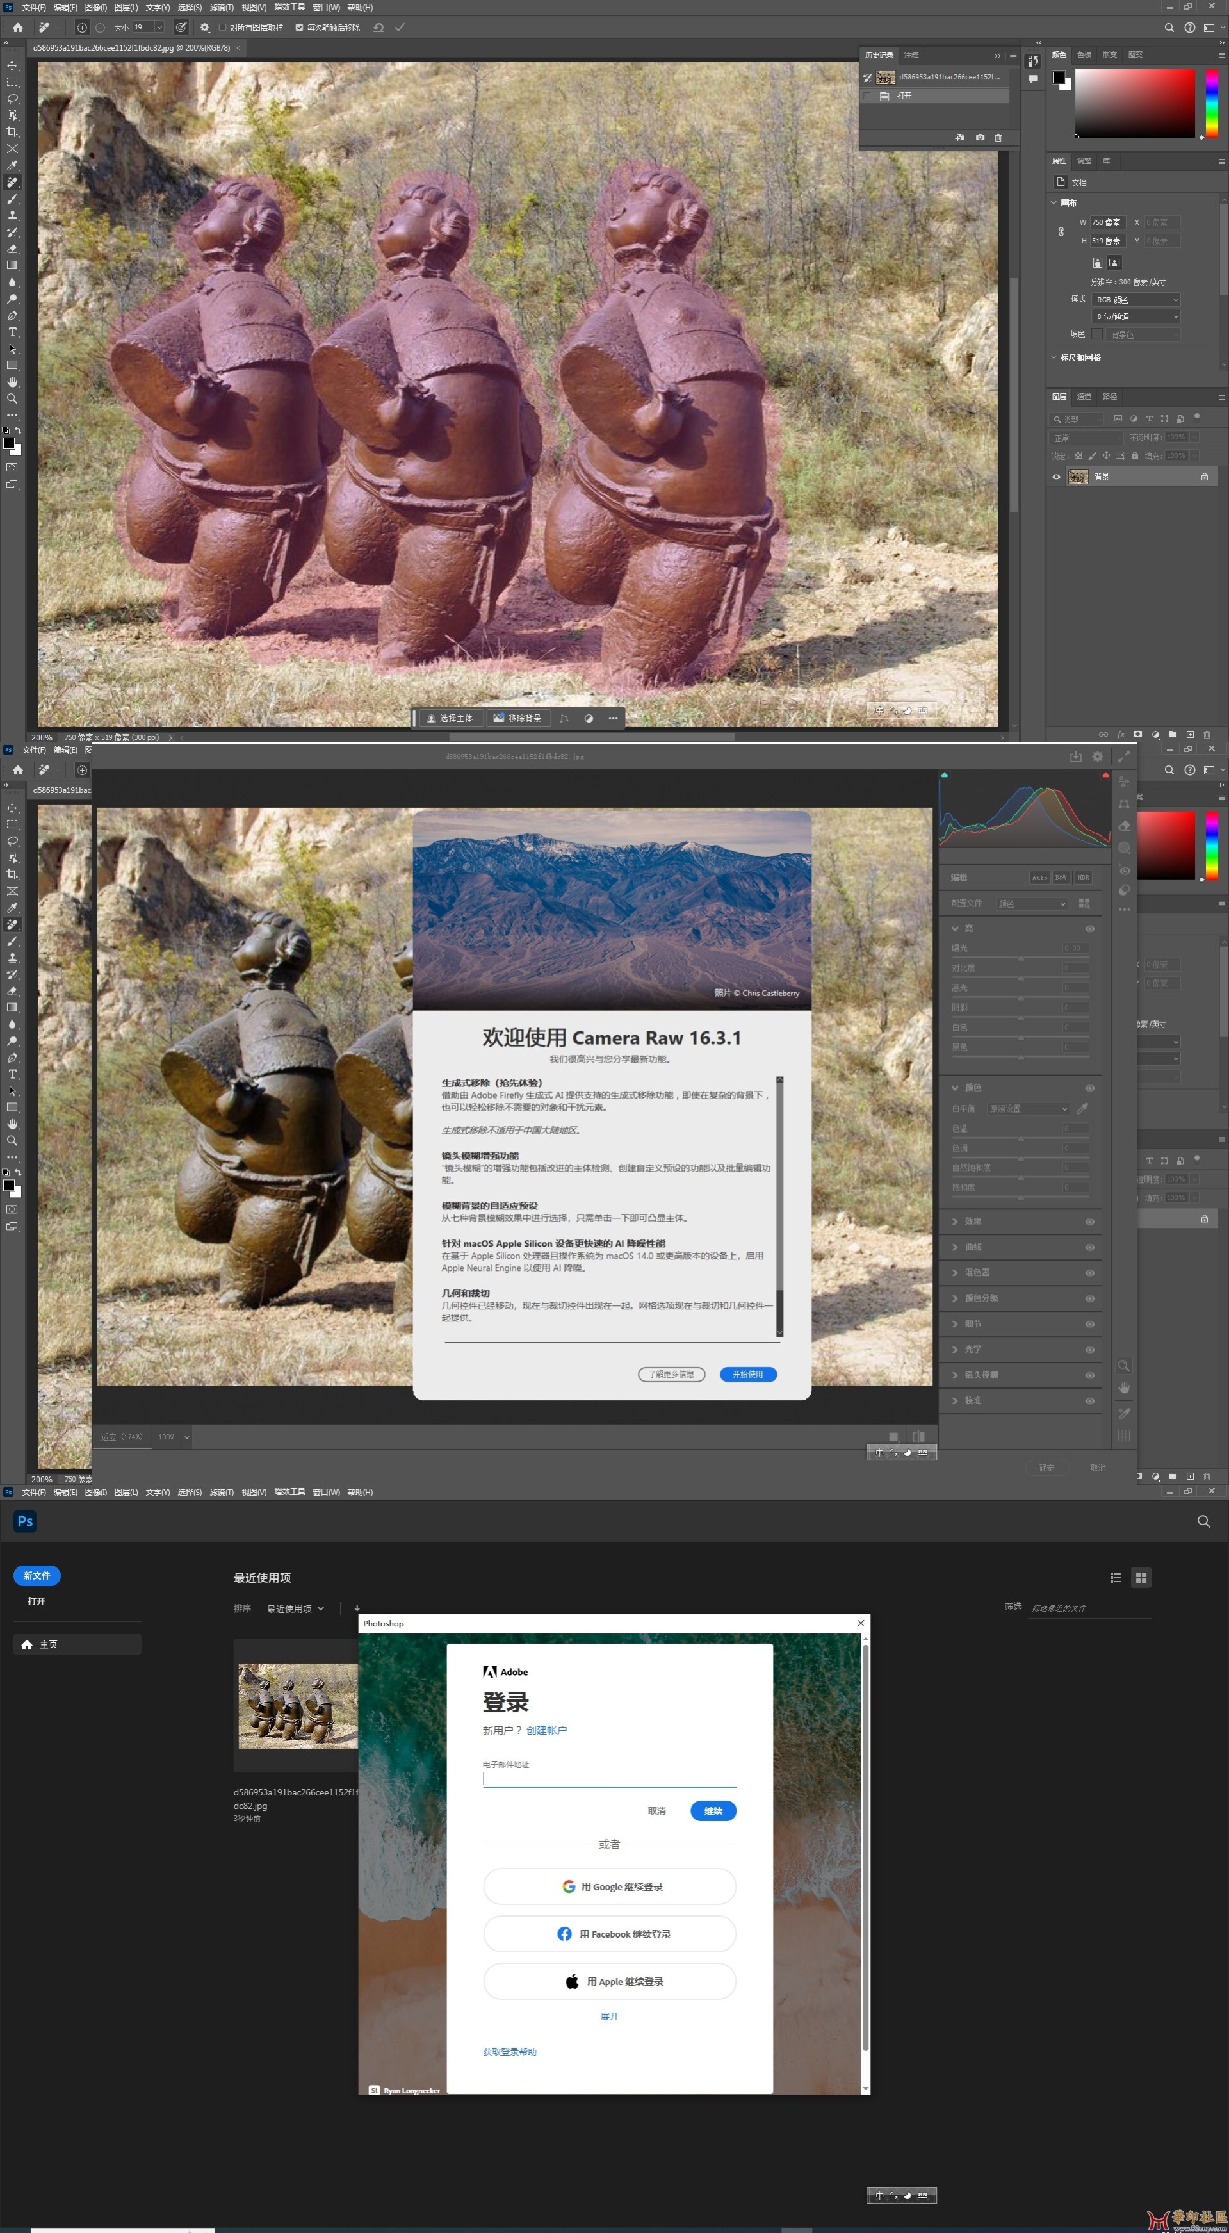Select the Eraser tool in top Photoshop window
The width and height of the screenshot is (1229, 2233).
coord(12,249)
